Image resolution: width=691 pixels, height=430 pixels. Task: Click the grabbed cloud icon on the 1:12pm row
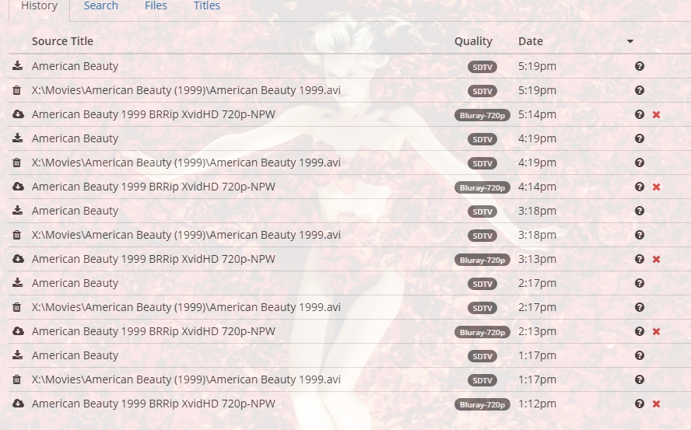18,404
